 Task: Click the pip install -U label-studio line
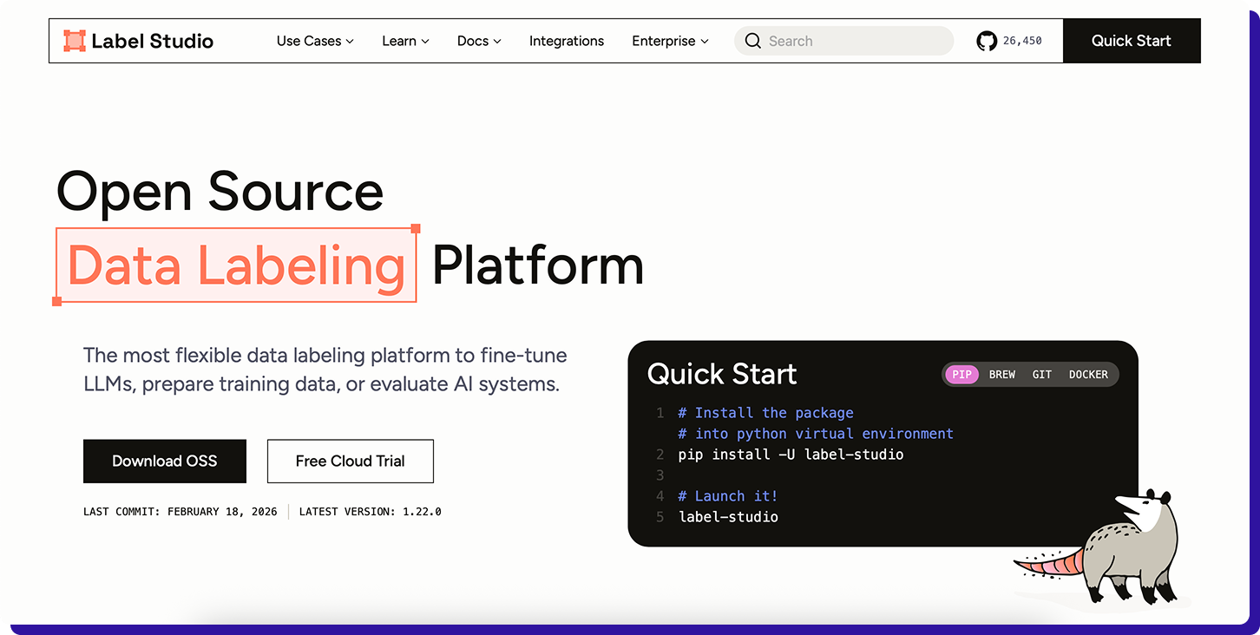pyautogui.click(x=791, y=455)
